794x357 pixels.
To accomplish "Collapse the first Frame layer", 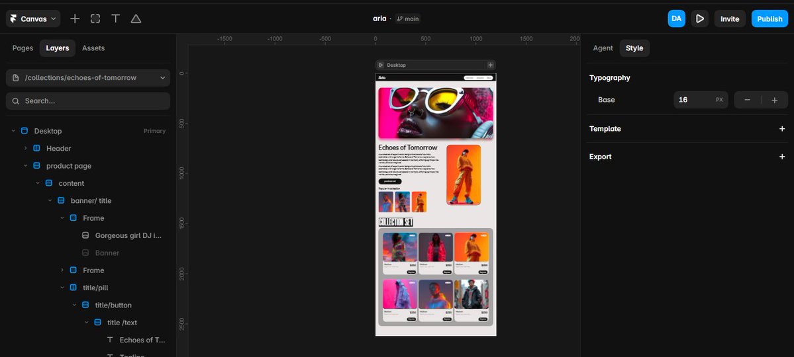I will coord(62,218).
